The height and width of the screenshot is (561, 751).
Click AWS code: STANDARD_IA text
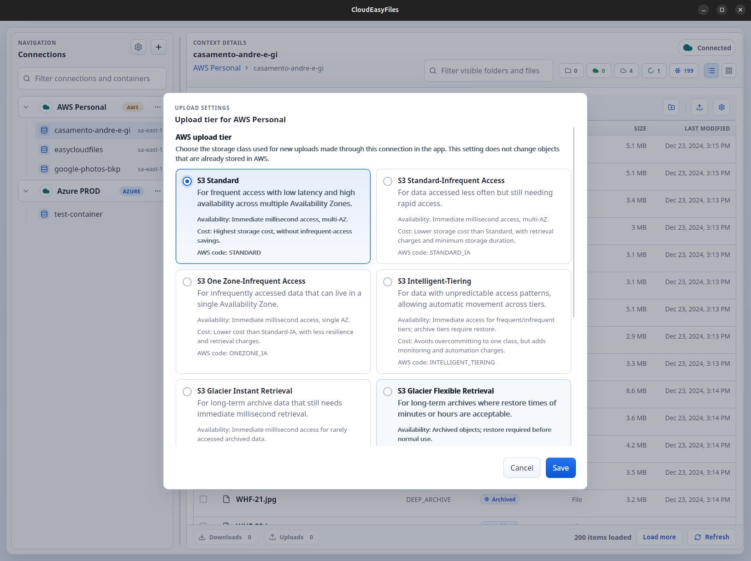[x=434, y=252]
